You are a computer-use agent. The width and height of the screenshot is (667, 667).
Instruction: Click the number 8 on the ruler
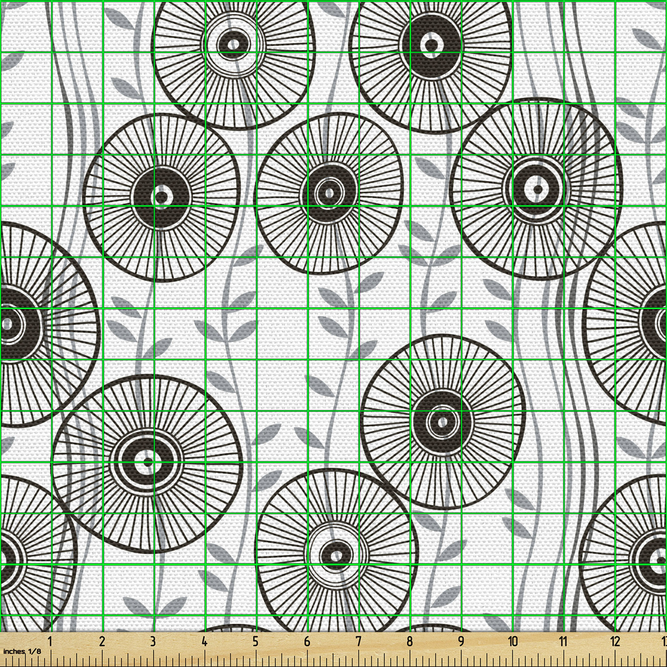(x=410, y=642)
